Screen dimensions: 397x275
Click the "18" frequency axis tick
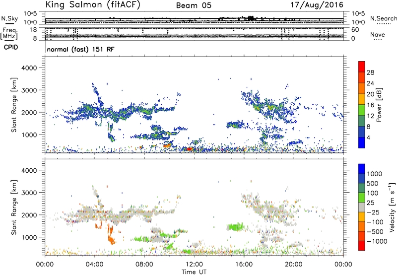(33, 30)
